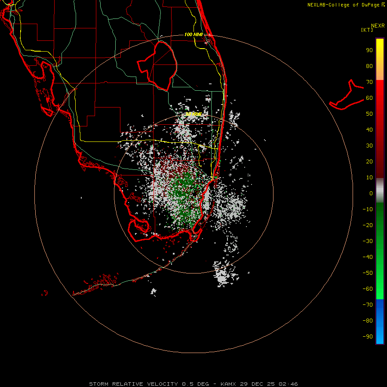Click the 90 value on the velocity scale
Screen dimensions: 387x387
(369, 50)
